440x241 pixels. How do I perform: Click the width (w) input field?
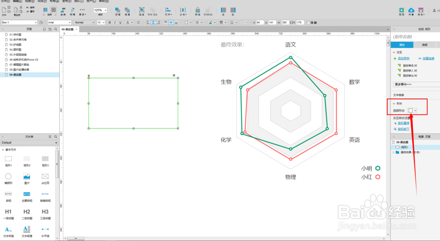(x=285, y=22)
